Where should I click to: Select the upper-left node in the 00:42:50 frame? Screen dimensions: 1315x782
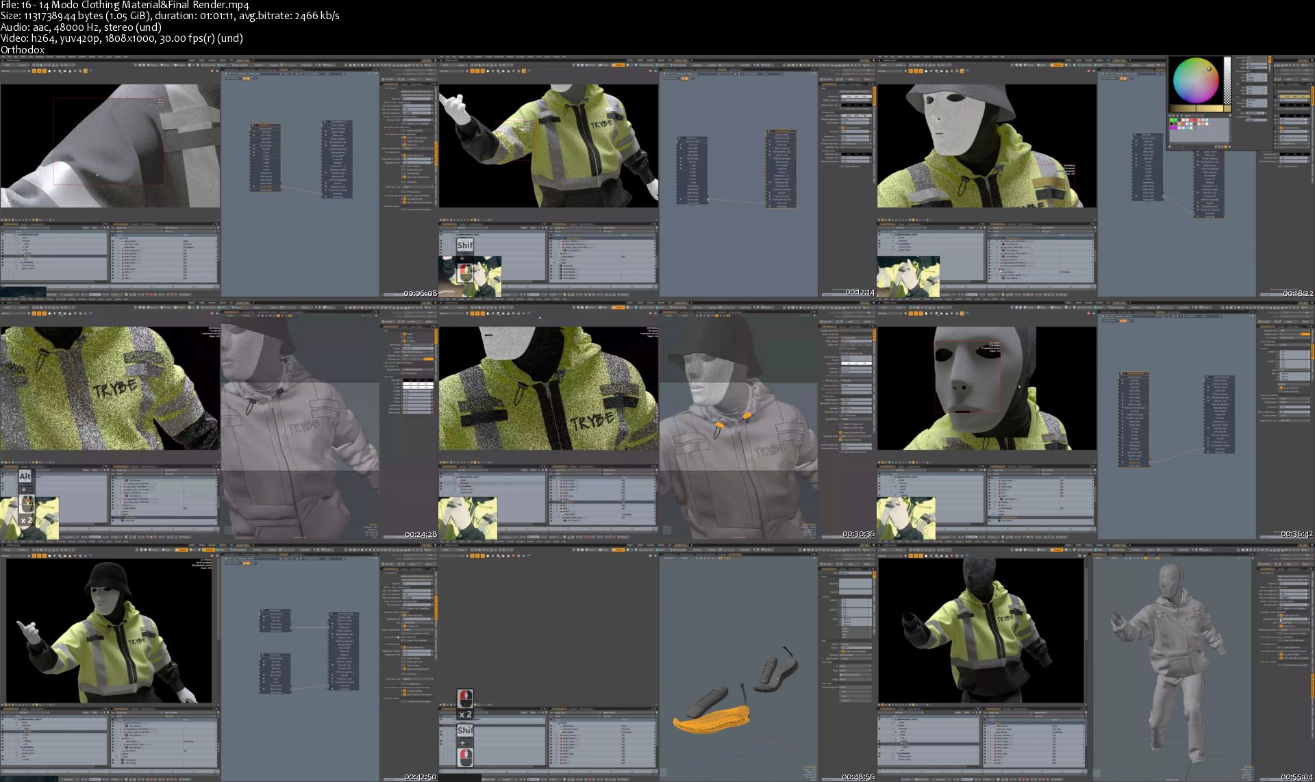275,620
